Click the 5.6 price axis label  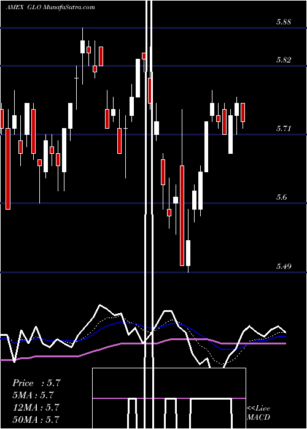point(282,197)
